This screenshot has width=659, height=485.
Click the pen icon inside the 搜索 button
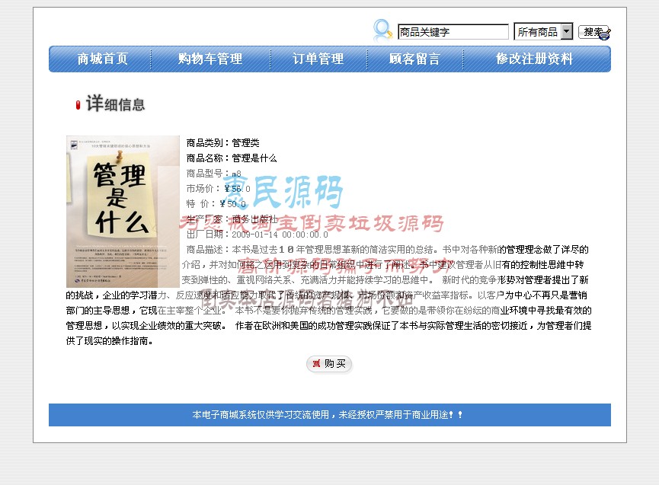click(604, 34)
